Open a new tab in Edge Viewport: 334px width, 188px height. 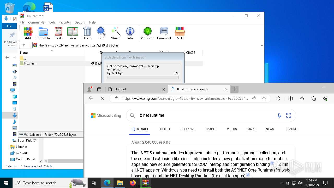click(x=235, y=89)
